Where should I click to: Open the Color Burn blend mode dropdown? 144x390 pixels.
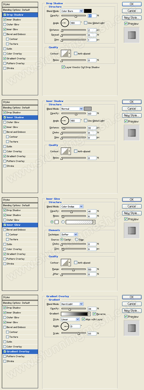(x=72, y=11)
